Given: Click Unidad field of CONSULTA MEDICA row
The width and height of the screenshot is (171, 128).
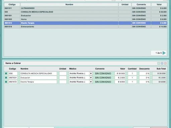Looking at the screenshot, I should pyautogui.click(x=63, y=73).
